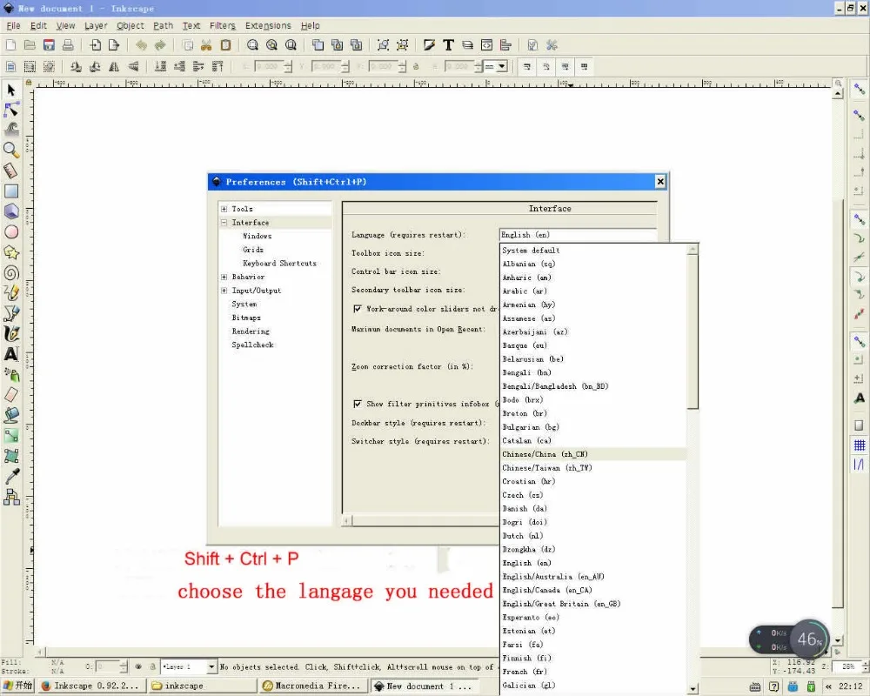Select the Node edit tool
Viewport: 870px width, 696px height.
(x=11, y=110)
